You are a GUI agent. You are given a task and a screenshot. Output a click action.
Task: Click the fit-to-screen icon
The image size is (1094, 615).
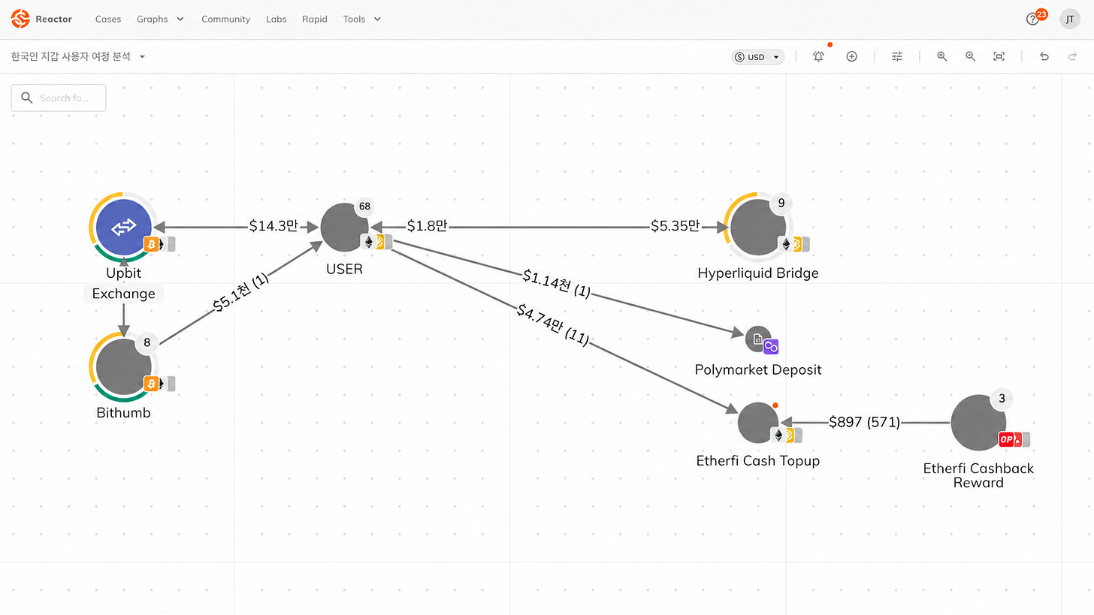click(x=999, y=56)
